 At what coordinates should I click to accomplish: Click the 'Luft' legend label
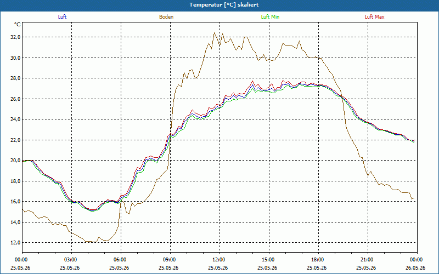pyautogui.click(x=62, y=17)
